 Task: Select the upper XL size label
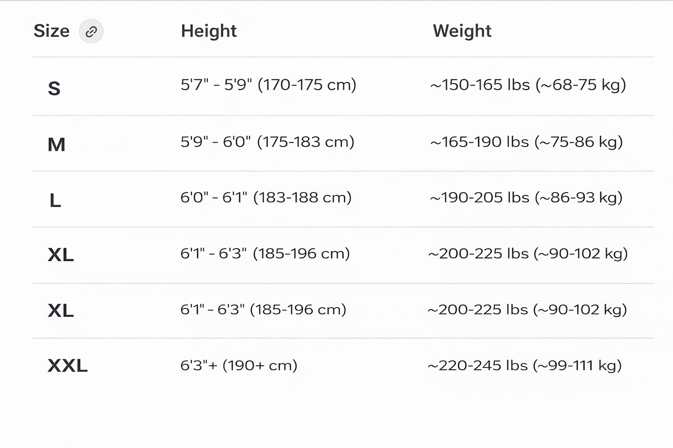pos(61,255)
